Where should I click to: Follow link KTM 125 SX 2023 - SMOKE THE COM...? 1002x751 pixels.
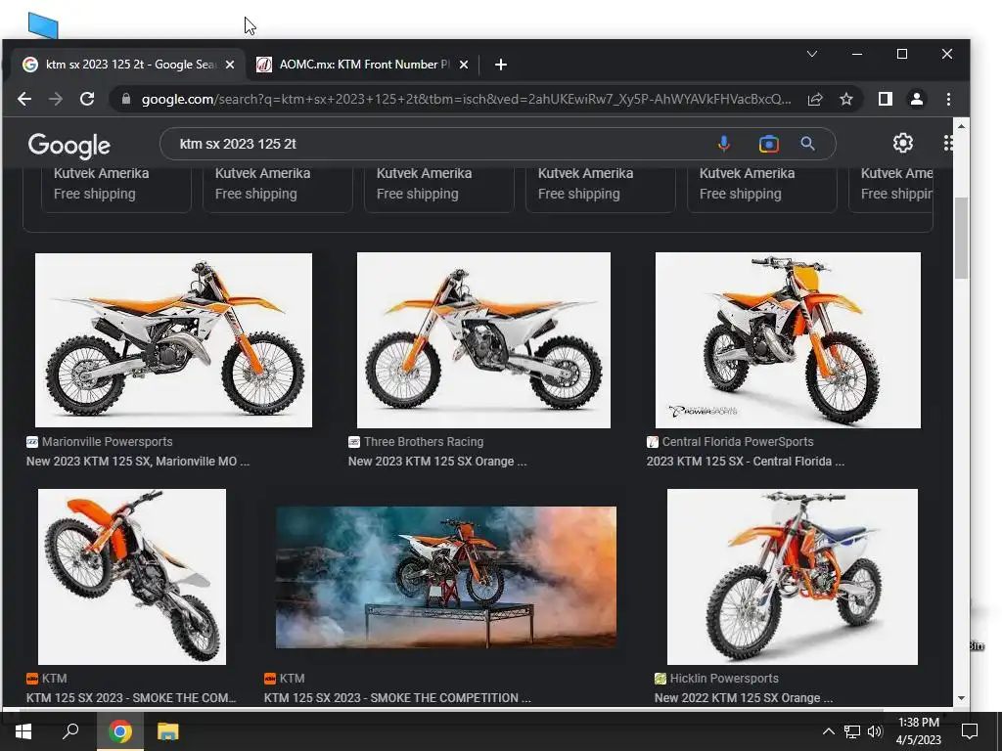[x=131, y=697]
